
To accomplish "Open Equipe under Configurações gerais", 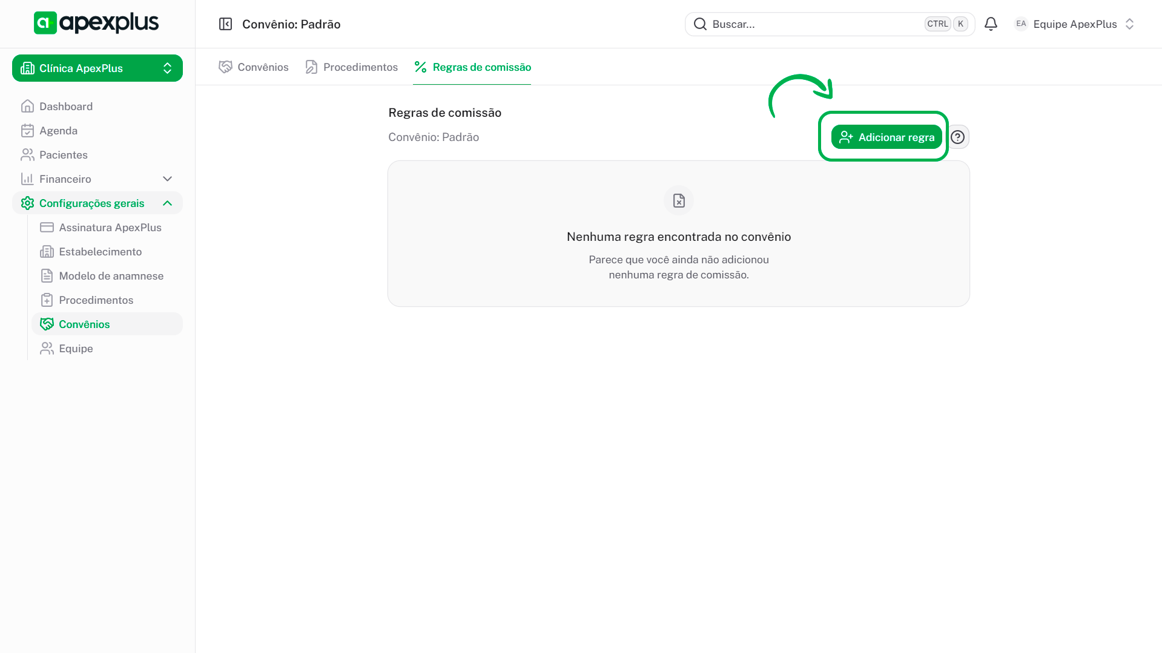I will (76, 349).
